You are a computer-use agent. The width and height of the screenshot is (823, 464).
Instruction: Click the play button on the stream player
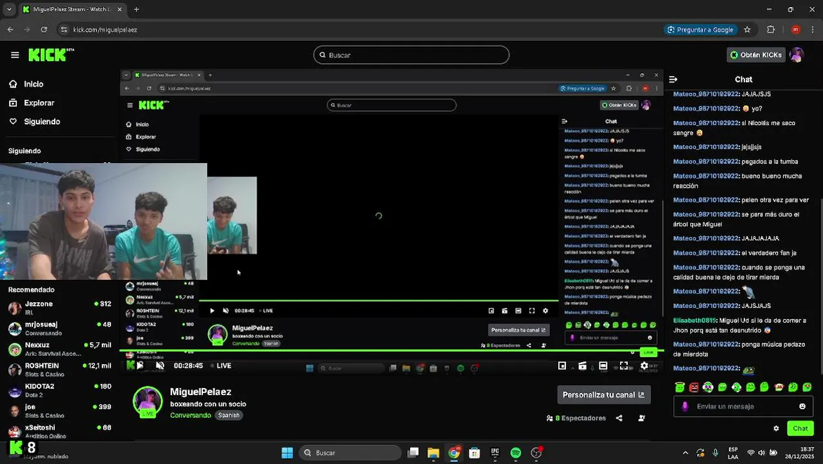point(140,365)
